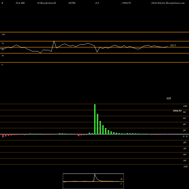Click the 1004.53 value label
The width and height of the screenshot is (189, 189).
click(x=177, y=111)
